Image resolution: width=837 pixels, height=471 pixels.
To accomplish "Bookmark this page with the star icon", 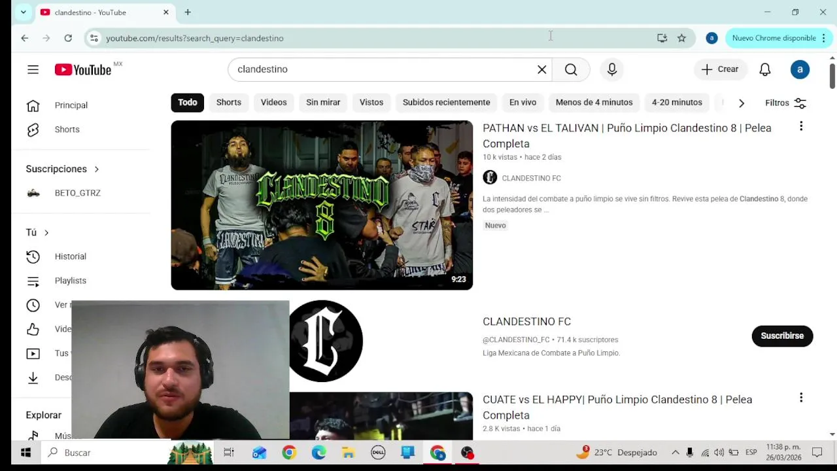I will point(681,38).
